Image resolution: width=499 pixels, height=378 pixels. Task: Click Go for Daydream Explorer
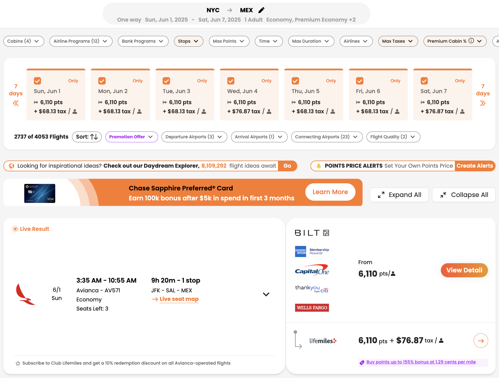click(287, 166)
